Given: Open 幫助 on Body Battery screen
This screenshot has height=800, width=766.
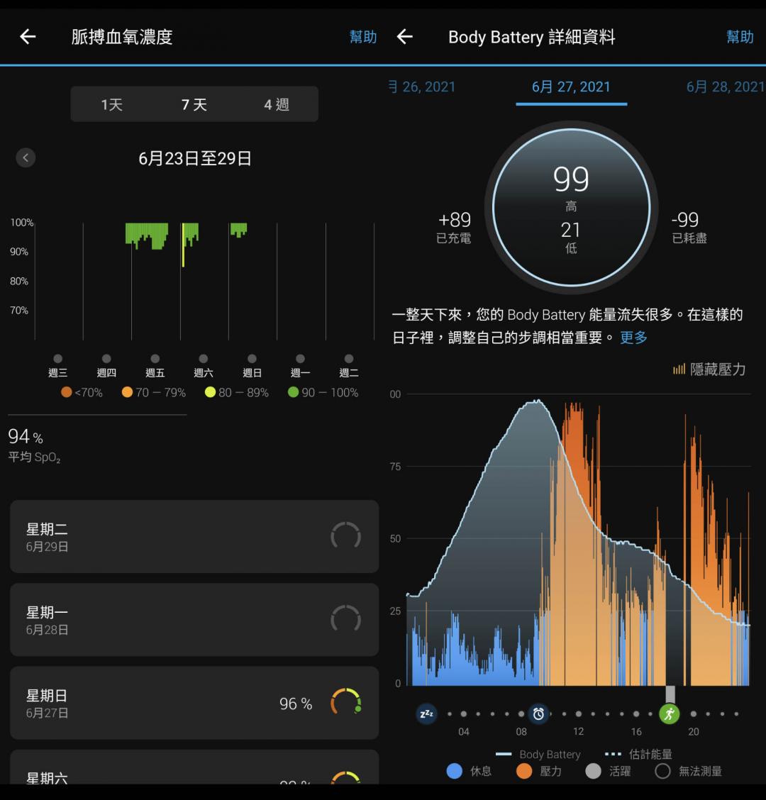Looking at the screenshot, I should coord(740,37).
